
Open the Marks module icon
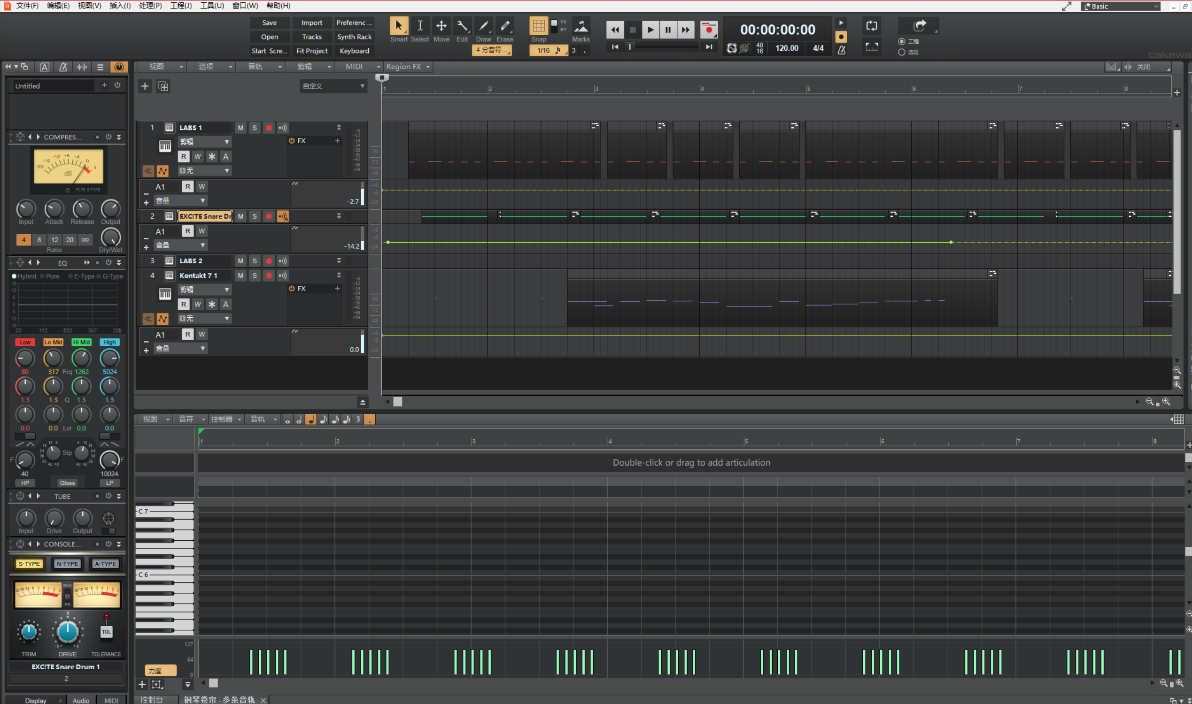tap(581, 26)
